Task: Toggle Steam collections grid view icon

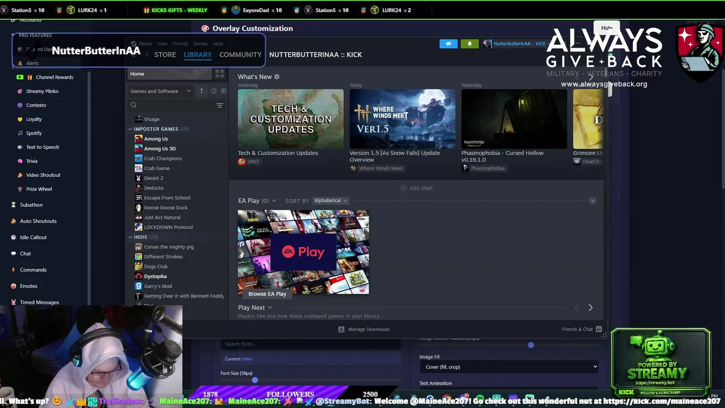Action: pyautogui.click(x=219, y=74)
